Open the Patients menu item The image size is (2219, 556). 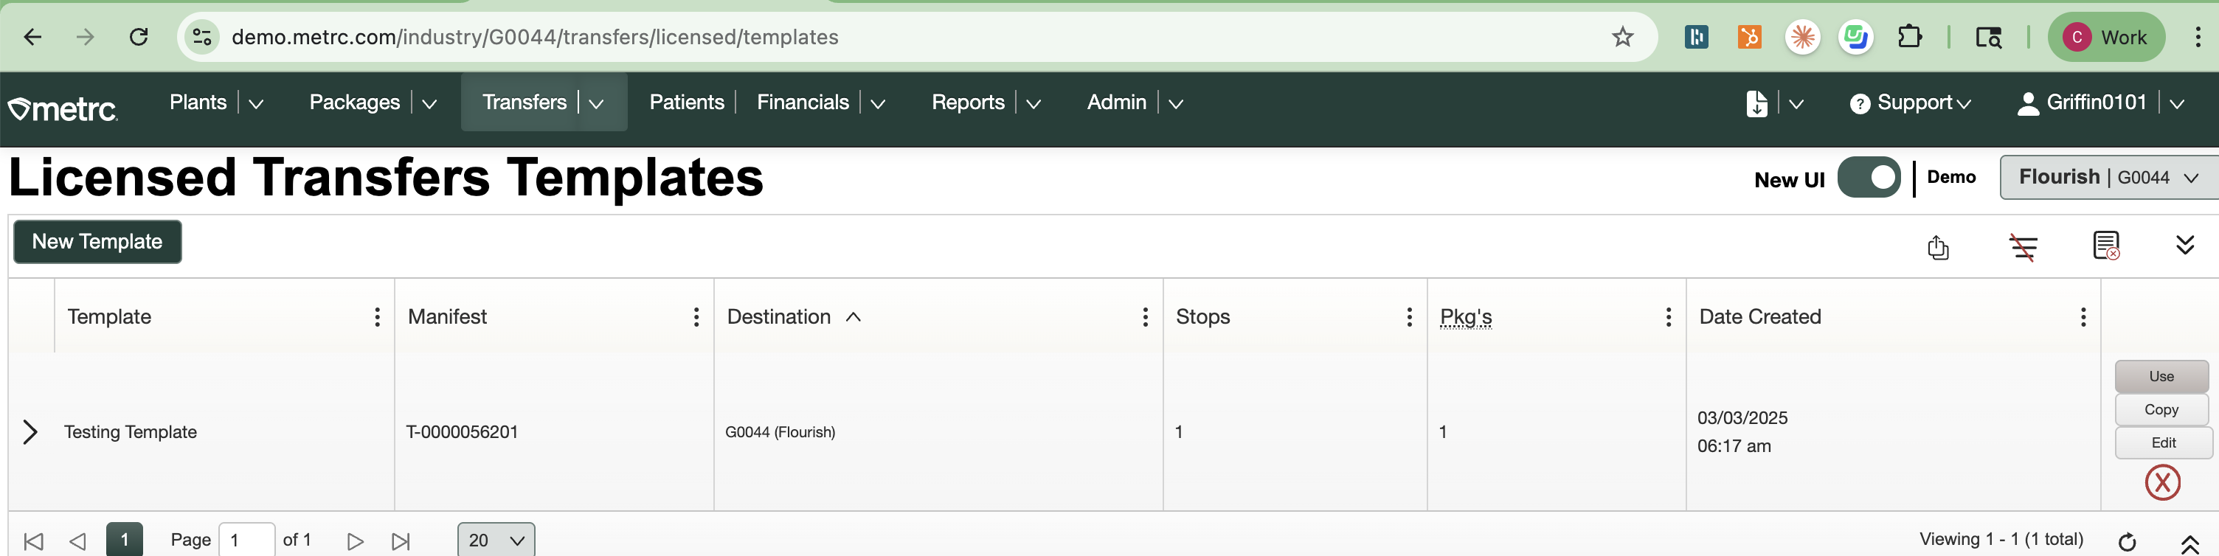point(685,102)
